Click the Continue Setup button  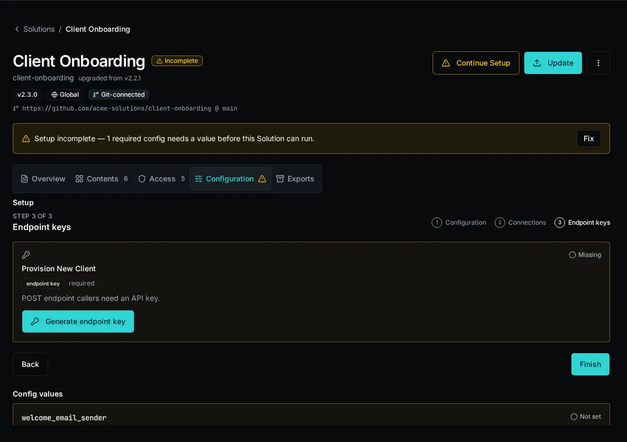(476, 63)
